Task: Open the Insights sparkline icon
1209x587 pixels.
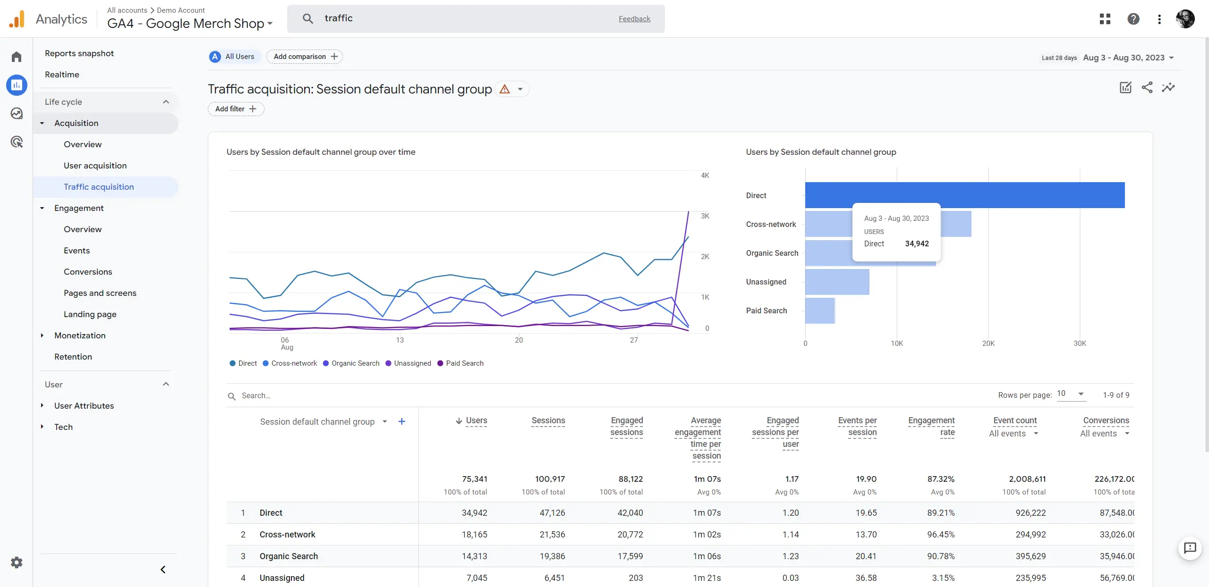Action: tap(1168, 88)
